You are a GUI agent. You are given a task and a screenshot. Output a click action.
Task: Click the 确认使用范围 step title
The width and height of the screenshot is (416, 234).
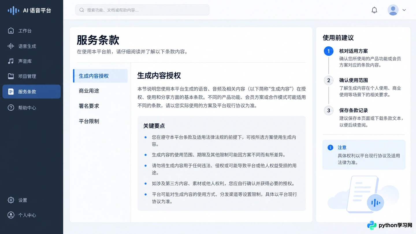(353, 80)
